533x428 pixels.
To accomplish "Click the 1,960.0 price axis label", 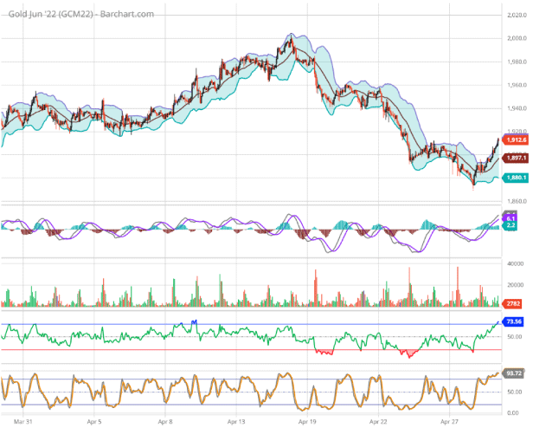I will [517, 85].
